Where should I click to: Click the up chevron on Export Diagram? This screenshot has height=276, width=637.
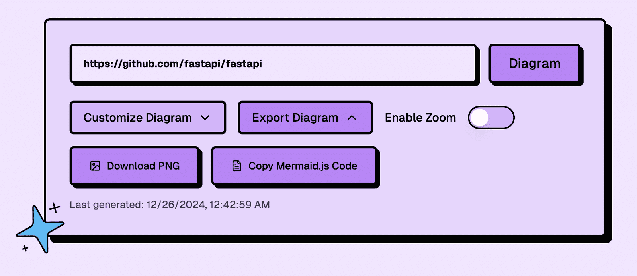(352, 118)
